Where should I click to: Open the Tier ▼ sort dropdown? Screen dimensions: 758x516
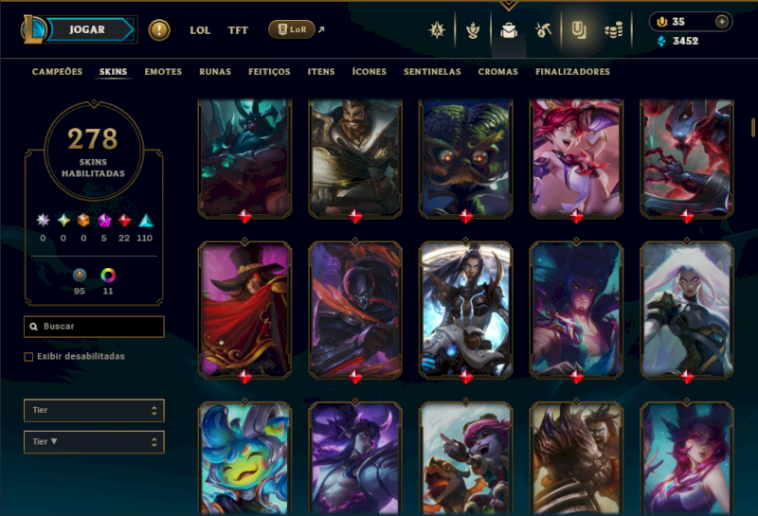(x=94, y=442)
